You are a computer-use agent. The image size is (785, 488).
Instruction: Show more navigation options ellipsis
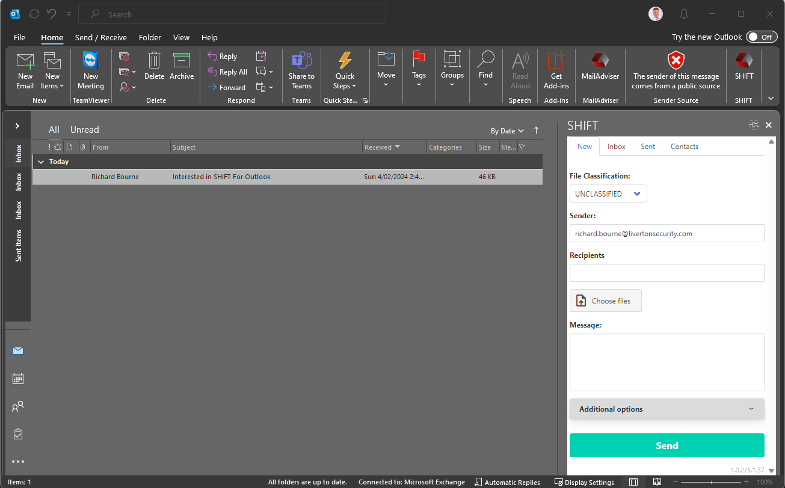(18, 462)
